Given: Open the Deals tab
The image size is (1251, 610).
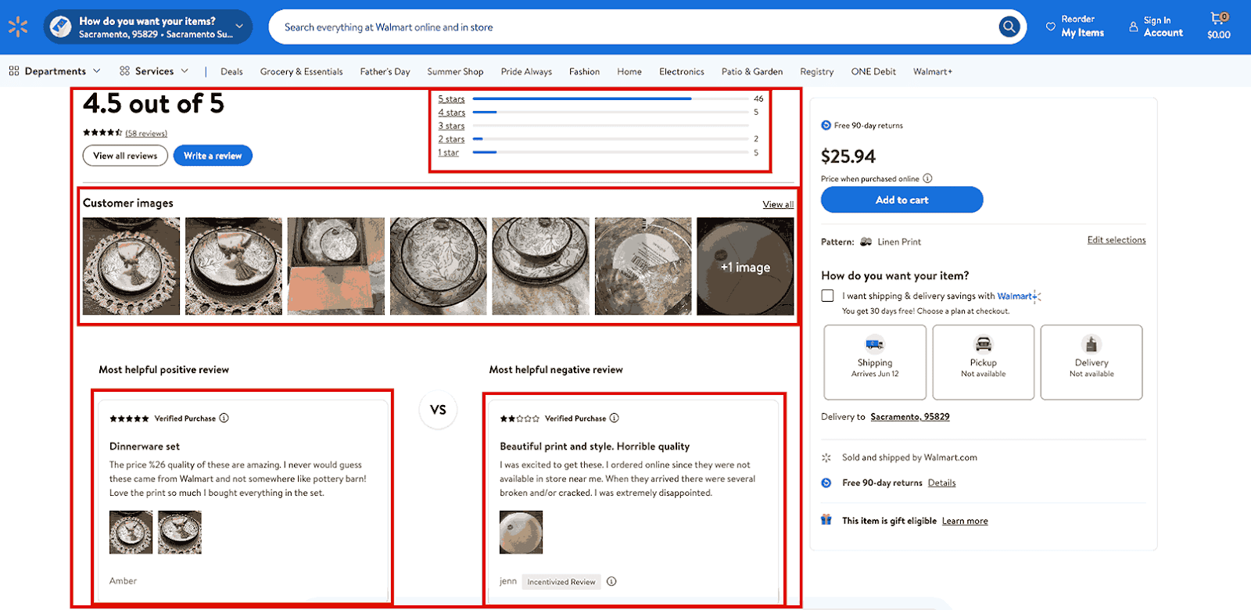Looking at the screenshot, I should click(231, 71).
